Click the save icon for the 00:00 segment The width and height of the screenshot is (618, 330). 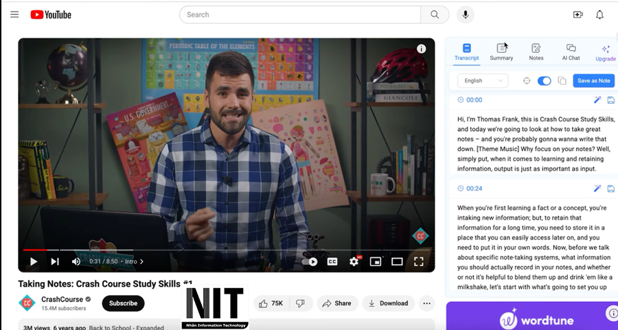(x=610, y=100)
